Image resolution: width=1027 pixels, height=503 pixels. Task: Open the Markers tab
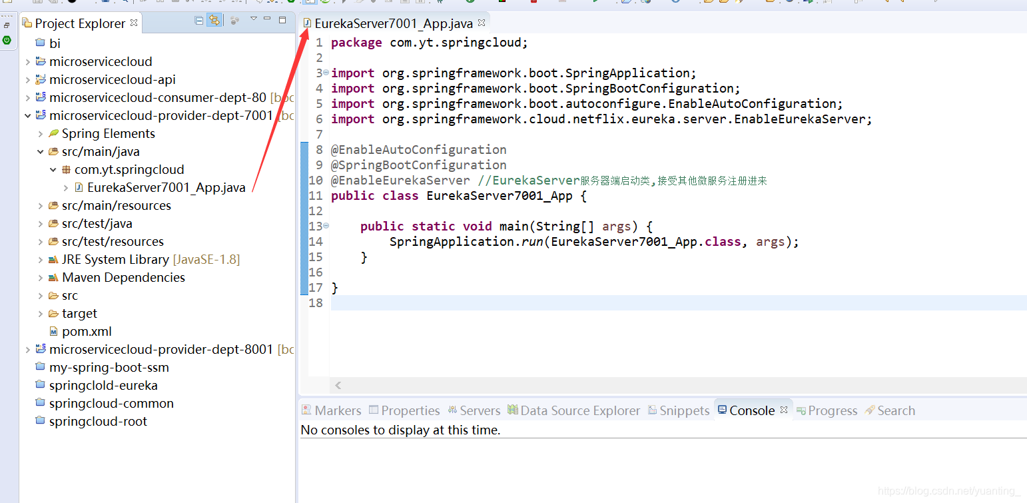[x=331, y=410]
